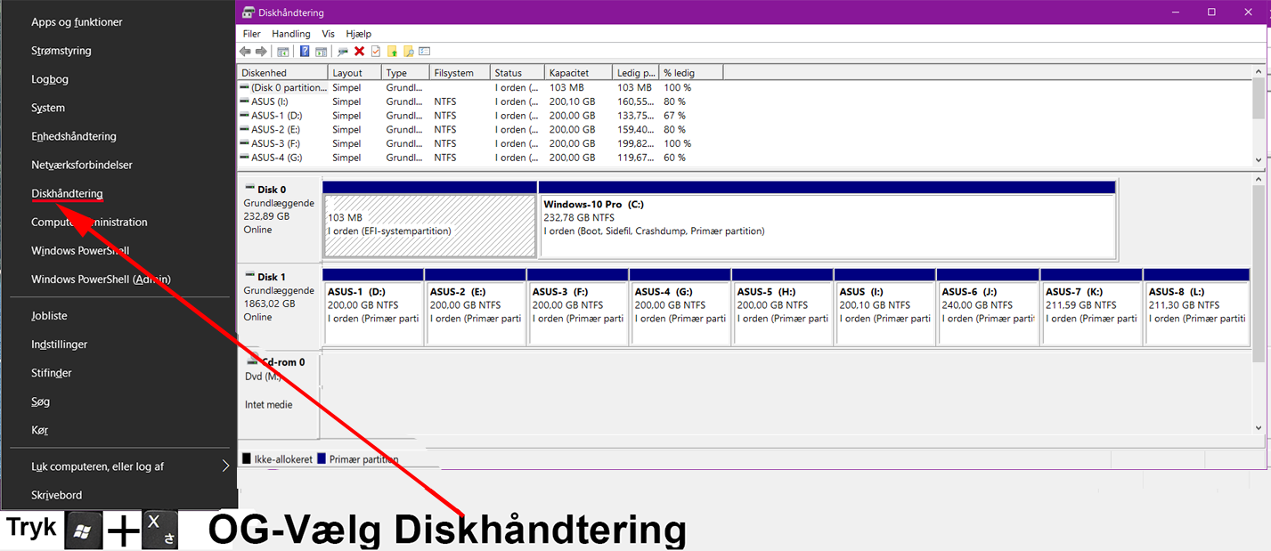Screen dimensions: 1271x551
Task: Sort by the Type column header
Action: [405, 73]
